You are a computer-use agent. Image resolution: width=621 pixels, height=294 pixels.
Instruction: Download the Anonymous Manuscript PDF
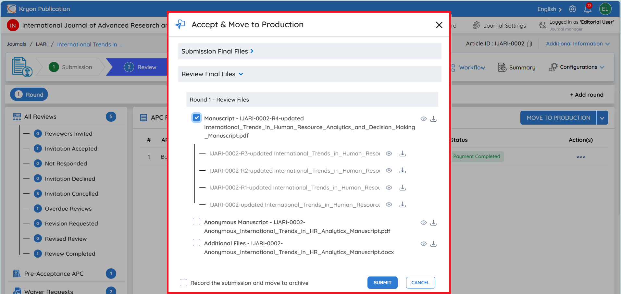[x=433, y=223]
